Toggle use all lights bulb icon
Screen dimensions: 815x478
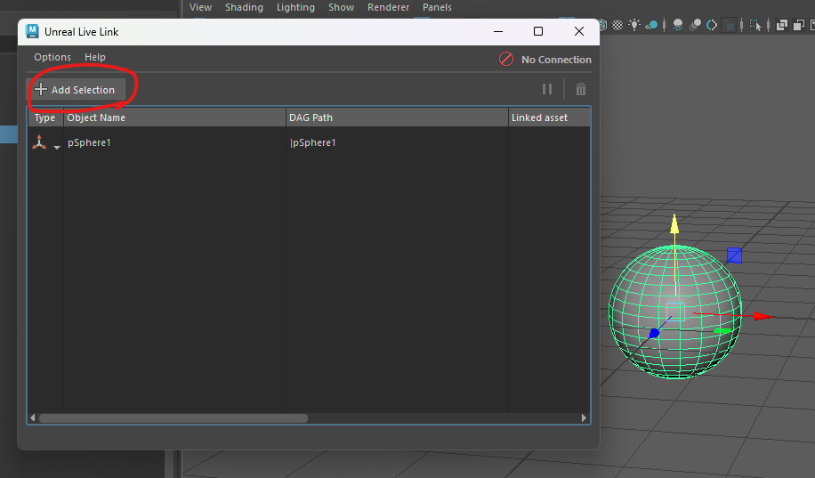pyautogui.click(x=634, y=24)
